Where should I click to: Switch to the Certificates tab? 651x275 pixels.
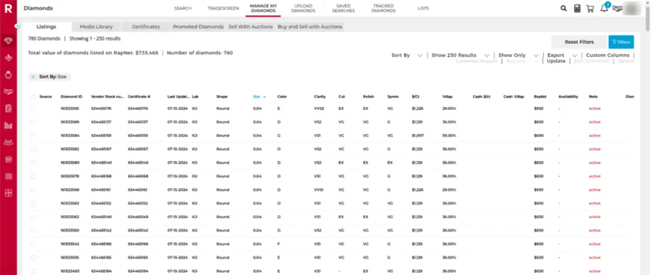coord(146,27)
